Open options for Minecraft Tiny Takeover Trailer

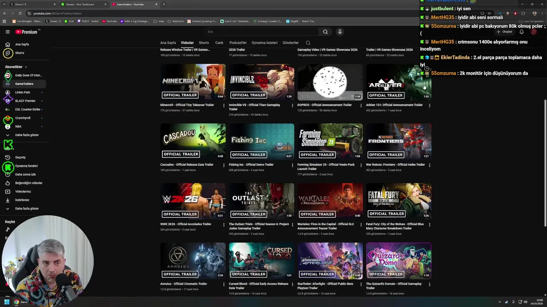[x=224, y=105]
